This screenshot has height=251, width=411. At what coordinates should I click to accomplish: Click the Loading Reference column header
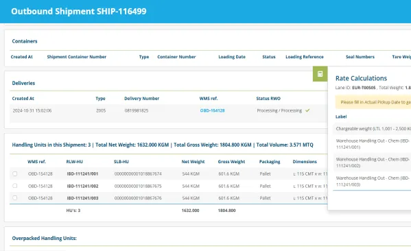pyautogui.click(x=305, y=57)
